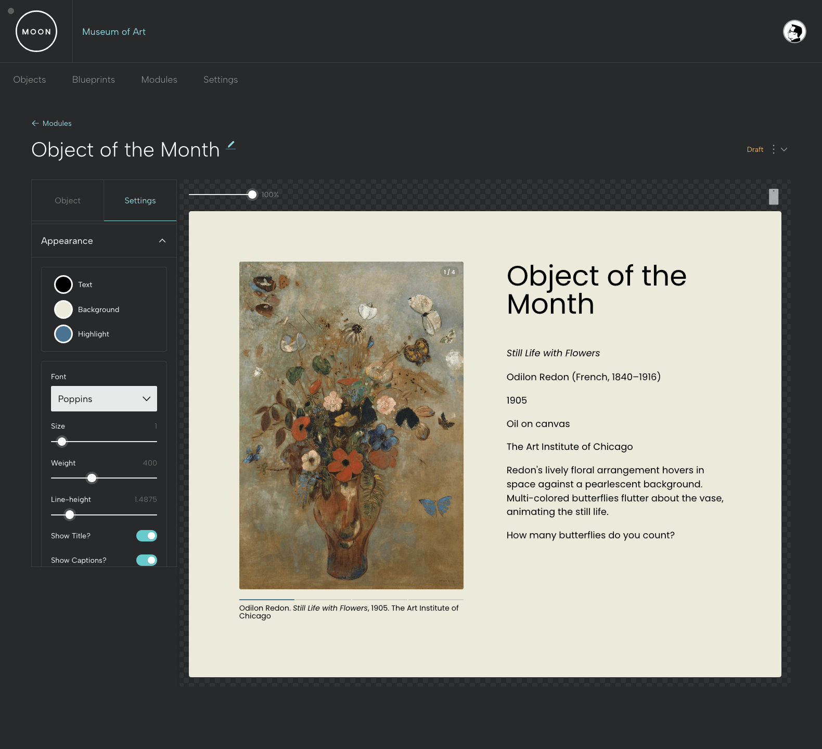Screen dimensions: 822x749
Task: Click The Art Institute of Chicago text
Action: point(570,447)
